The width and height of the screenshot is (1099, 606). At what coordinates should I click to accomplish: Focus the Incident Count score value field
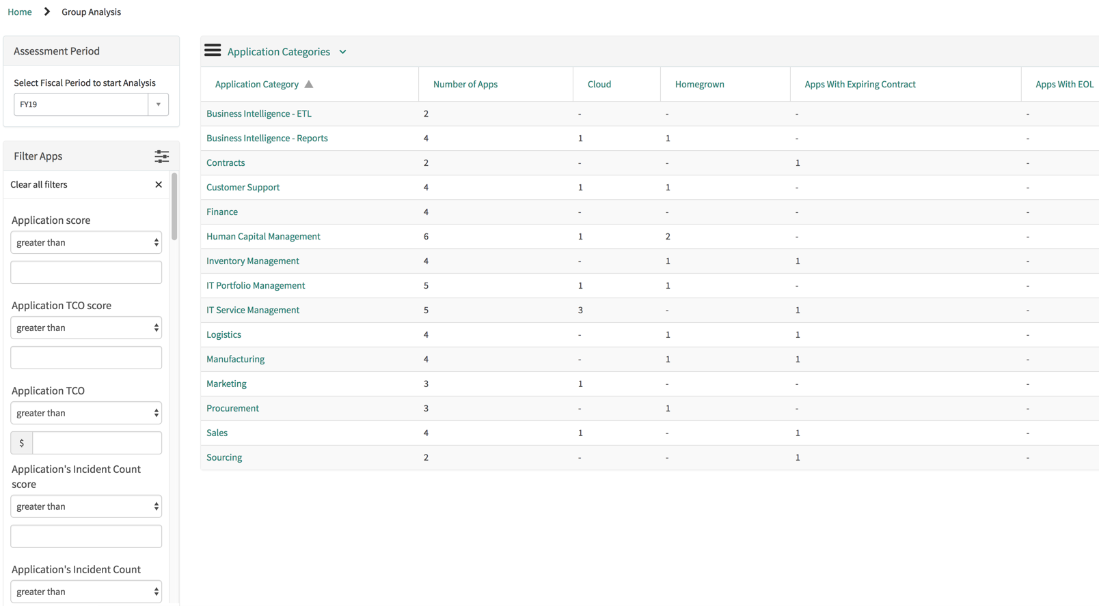[x=86, y=536]
